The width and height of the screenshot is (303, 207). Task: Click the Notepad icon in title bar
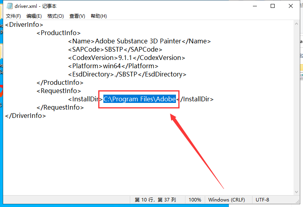(9, 6)
